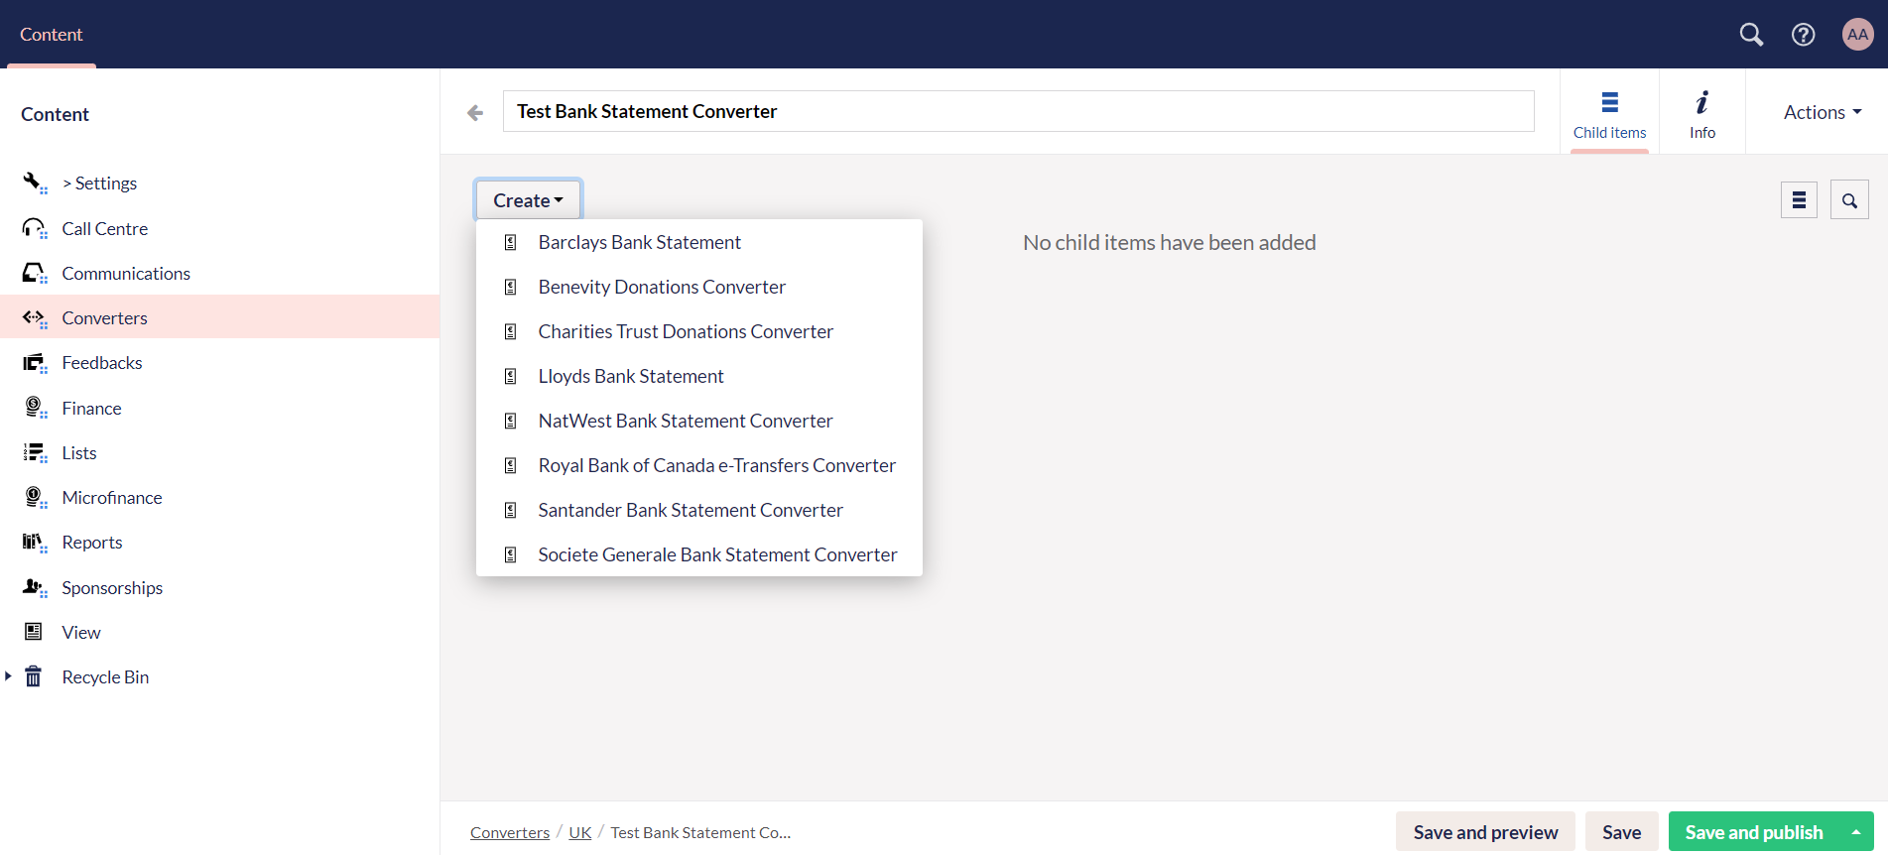Click the Charities Trust Donations Converter icon
Viewport: 1888px width, 855px height.
click(511, 331)
